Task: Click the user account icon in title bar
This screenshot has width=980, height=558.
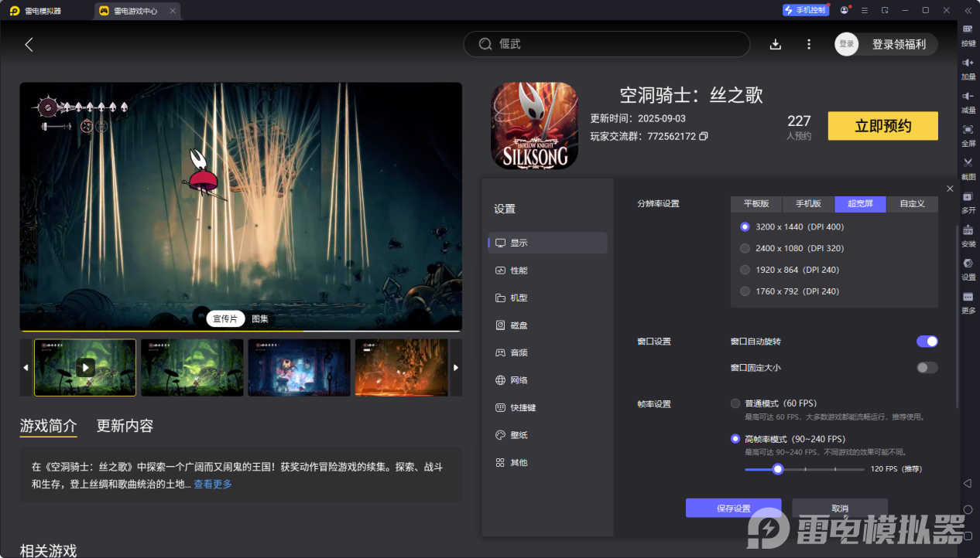Action: pyautogui.click(x=845, y=10)
